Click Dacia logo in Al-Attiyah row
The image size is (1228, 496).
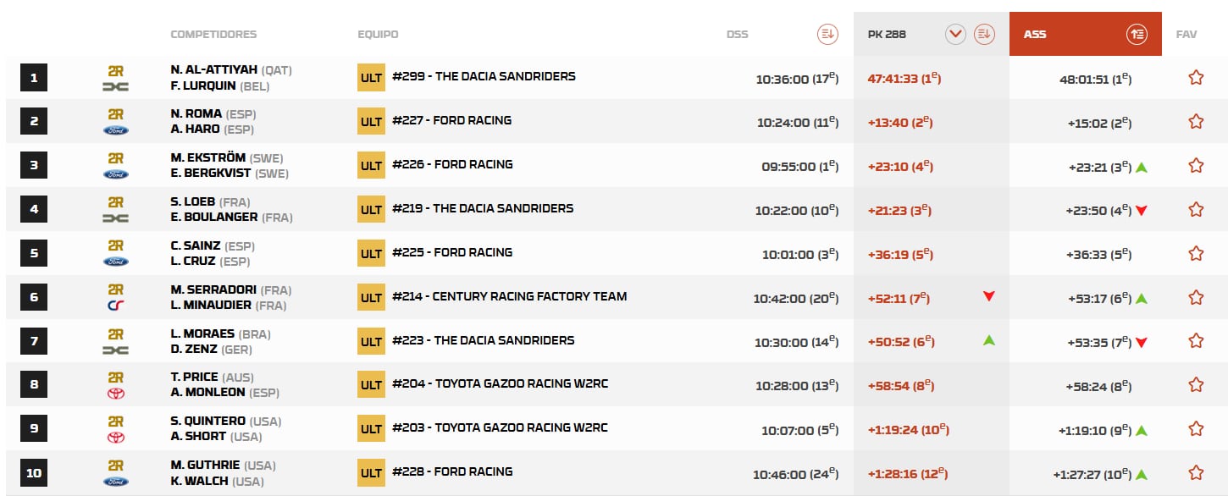pyautogui.click(x=116, y=86)
